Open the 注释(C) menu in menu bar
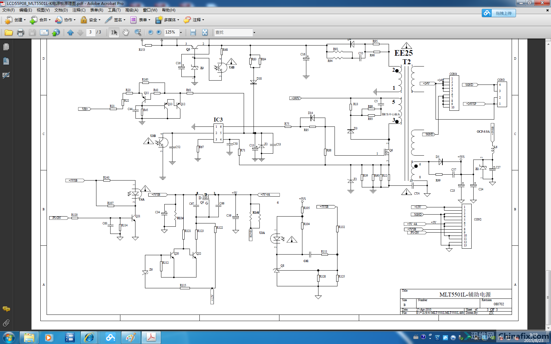 tap(79, 10)
